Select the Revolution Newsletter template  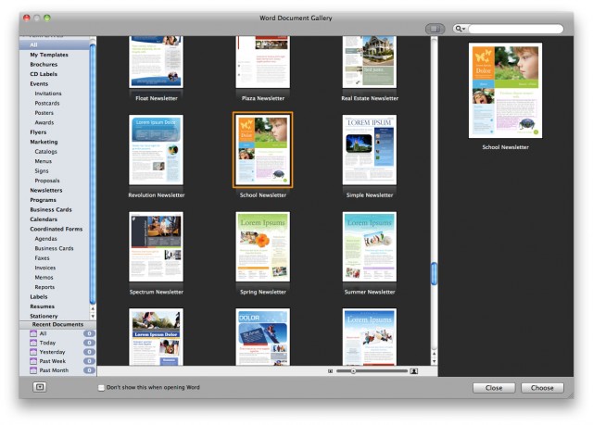(x=157, y=150)
